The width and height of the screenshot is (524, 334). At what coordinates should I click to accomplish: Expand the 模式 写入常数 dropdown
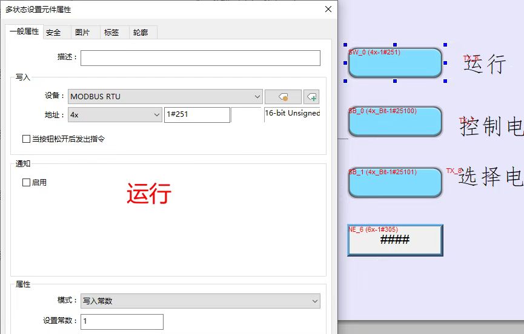[x=201, y=301]
